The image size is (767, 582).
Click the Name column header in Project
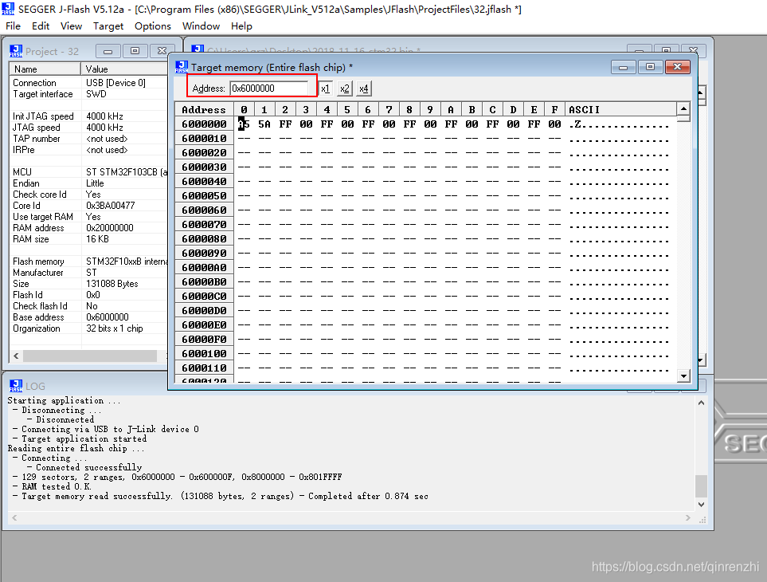point(45,69)
